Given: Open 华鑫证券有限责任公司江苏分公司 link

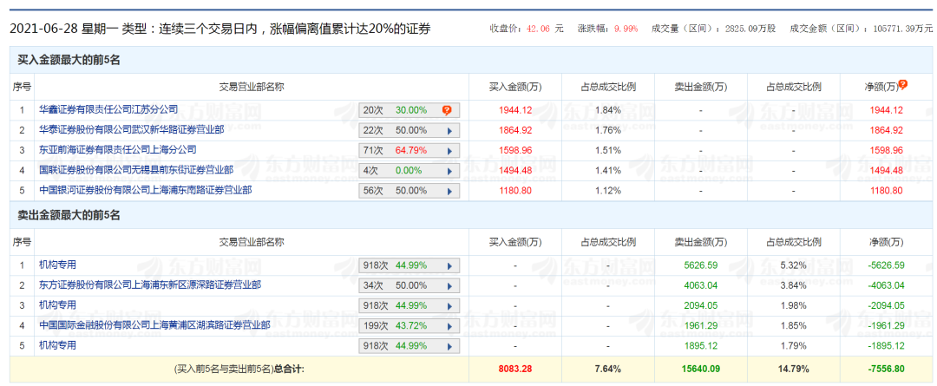Looking at the screenshot, I should coord(108,110).
